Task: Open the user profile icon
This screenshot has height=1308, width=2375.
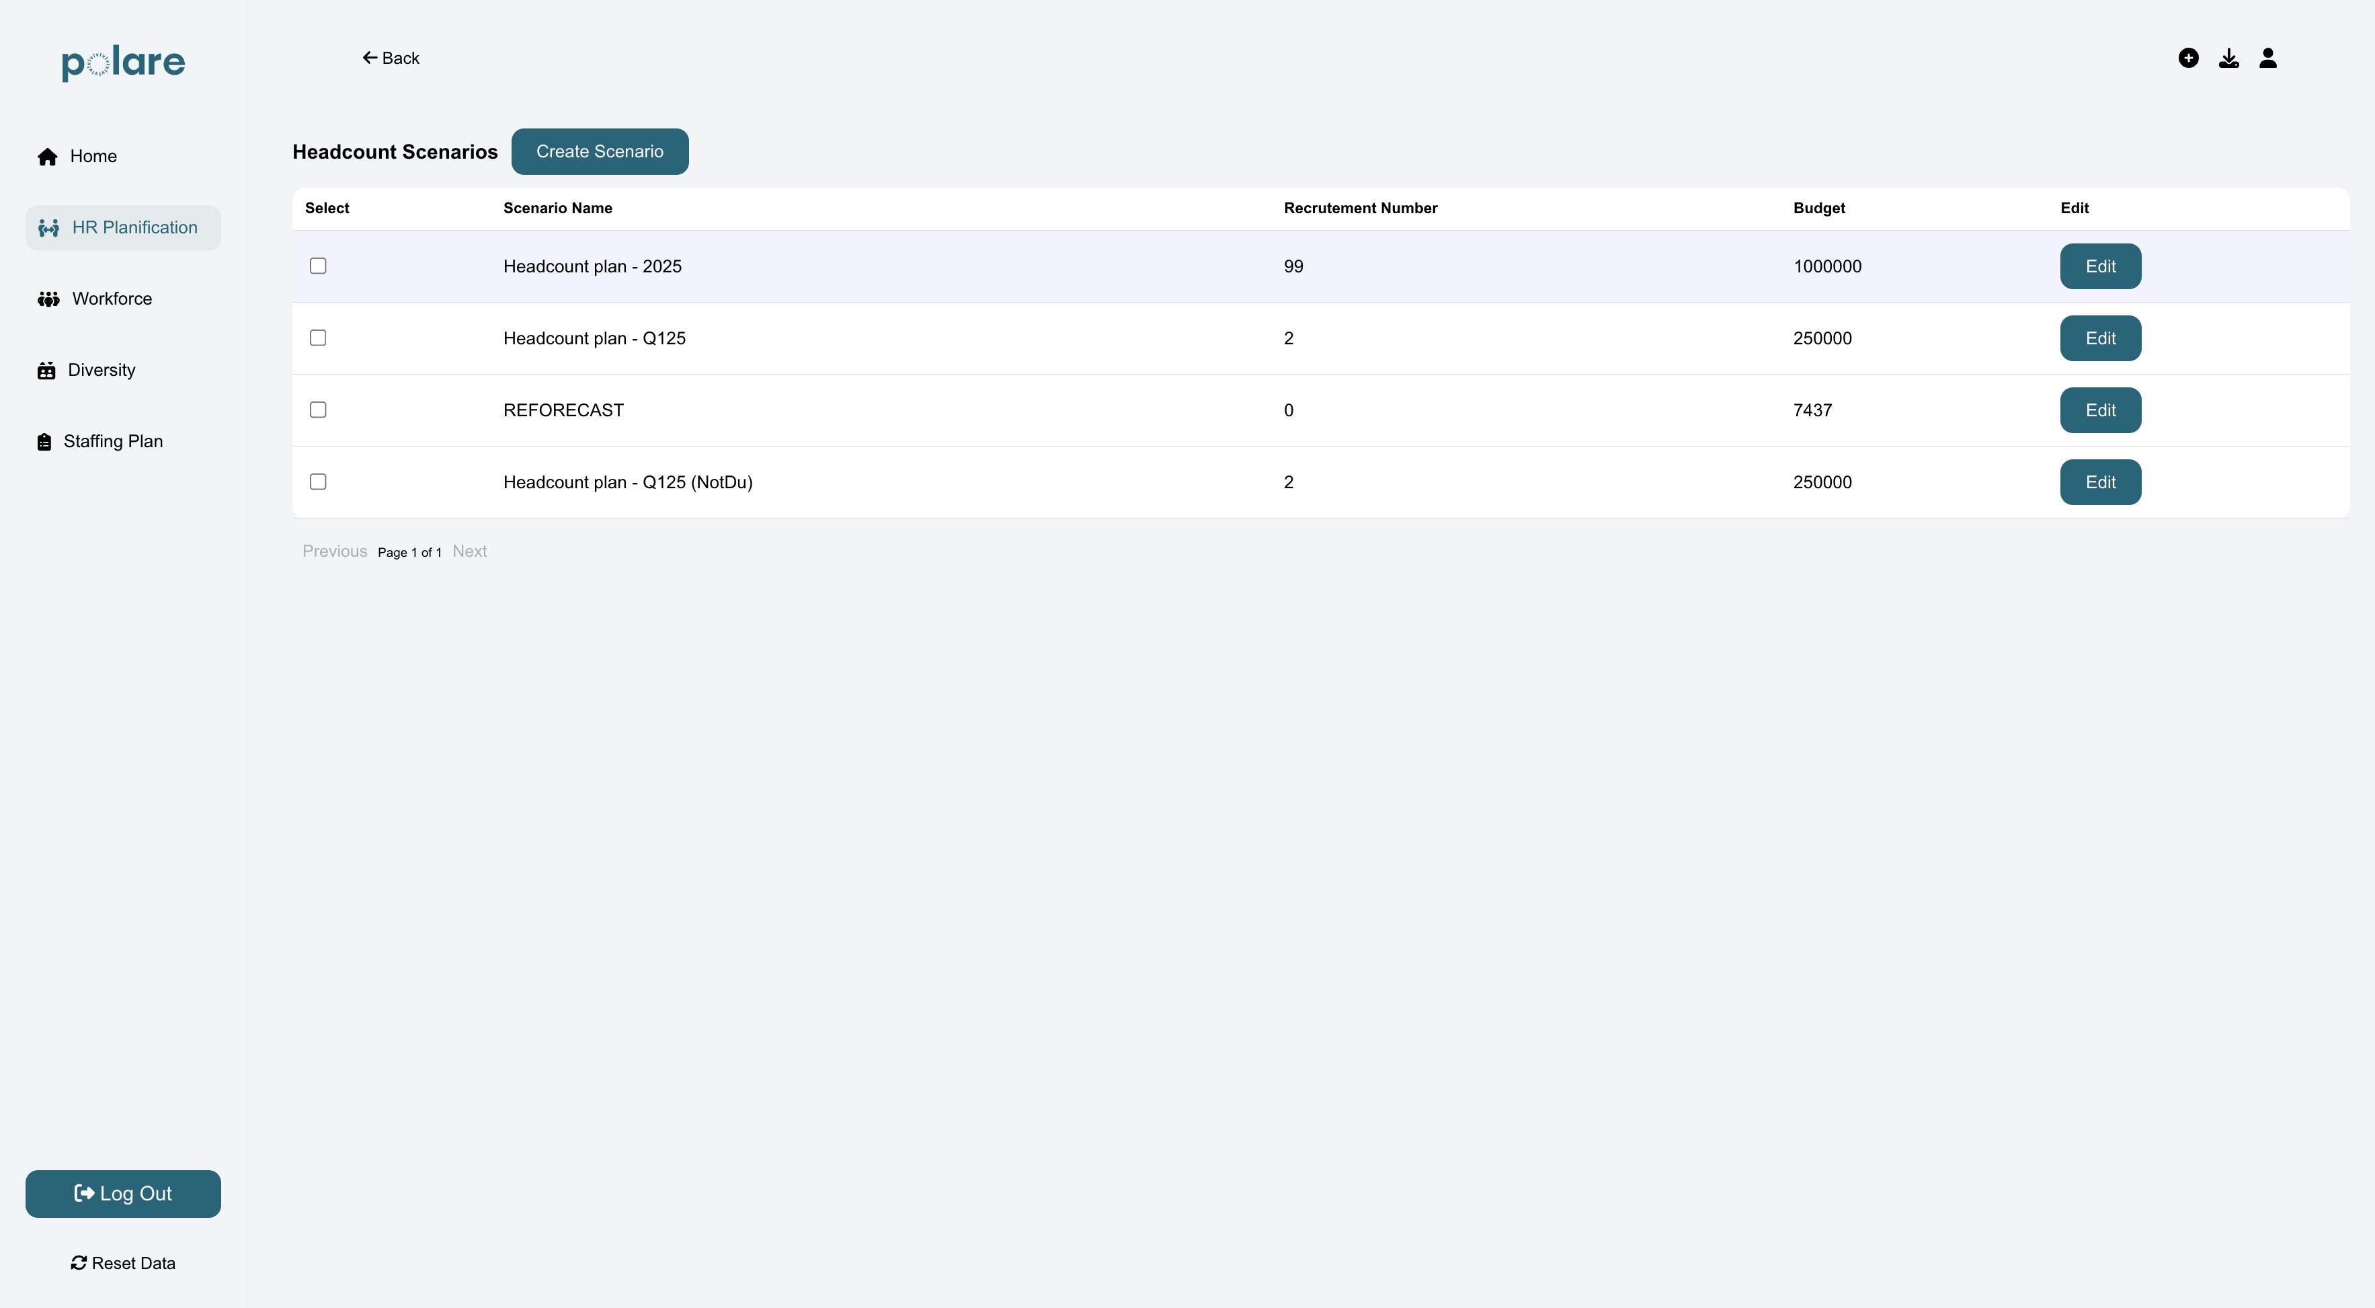Action: [2268, 58]
